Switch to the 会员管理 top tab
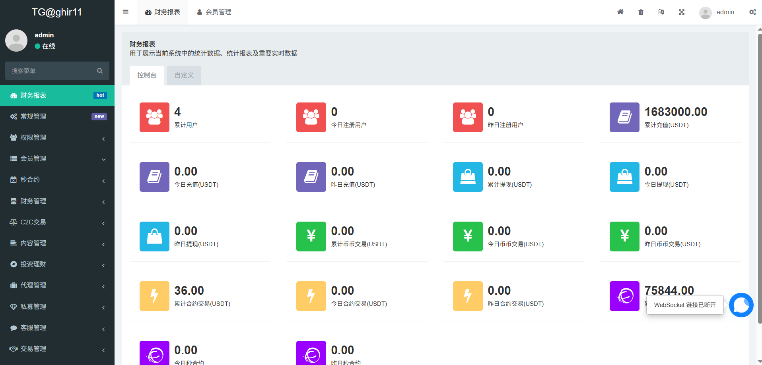762x365 pixels. (x=214, y=12)
